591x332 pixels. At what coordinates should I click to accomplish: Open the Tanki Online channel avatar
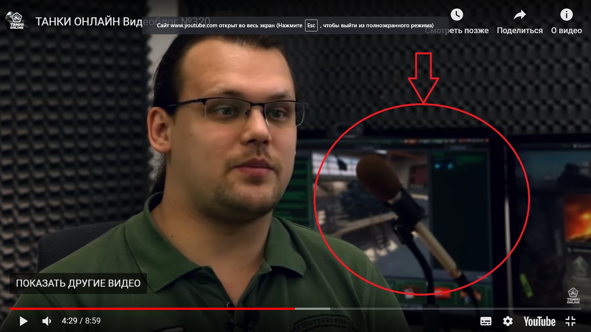click(x=17, y=21)
